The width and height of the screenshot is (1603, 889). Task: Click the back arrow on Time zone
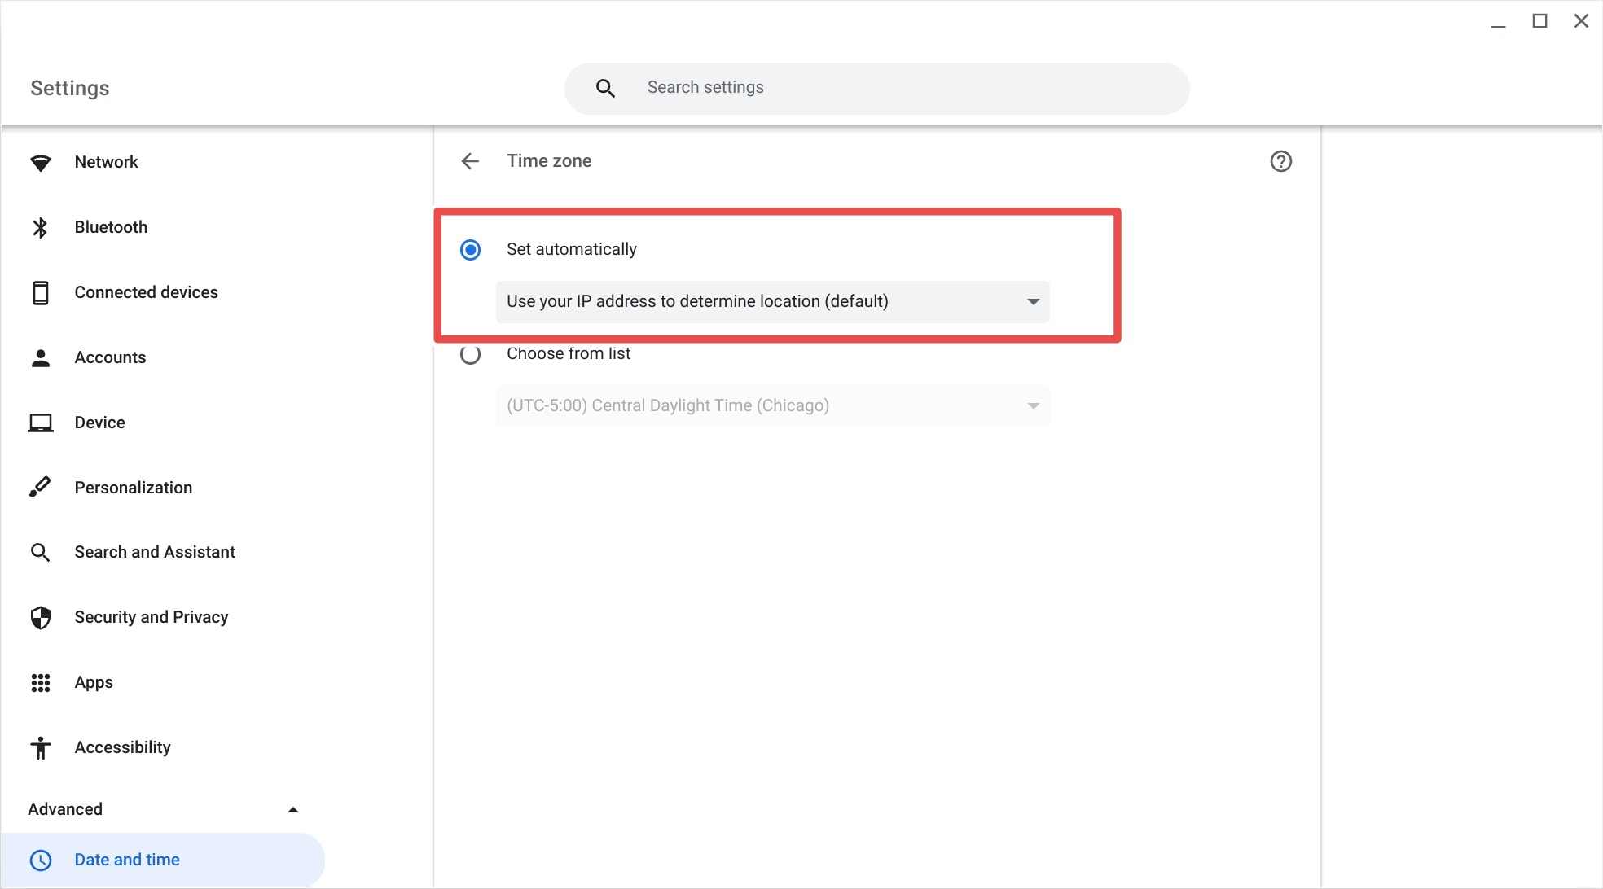(470, 160)
